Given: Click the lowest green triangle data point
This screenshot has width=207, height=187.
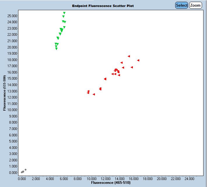Looking at the screenshot, I should pyautogui.click(x=56, y=49).
